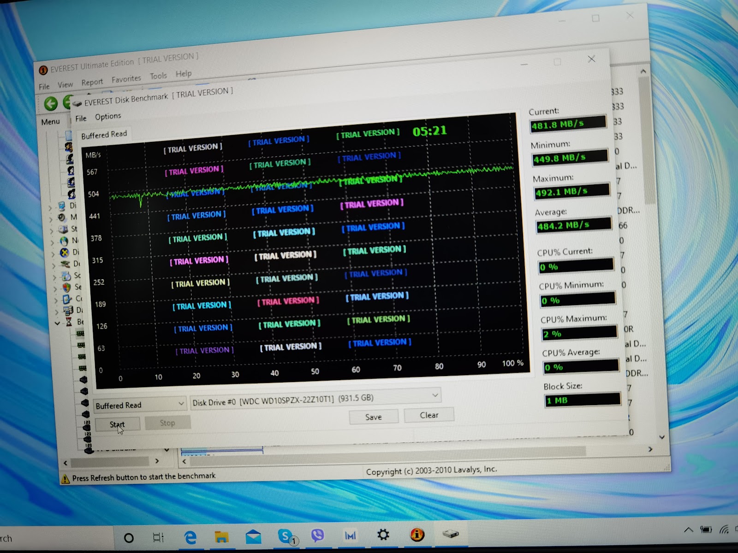
Task: Click the Block Size value 1 MB
Action: (x=583, y=400)
